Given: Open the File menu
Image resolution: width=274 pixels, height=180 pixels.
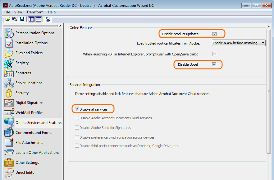Looking at the screenshot, I should point(7,12).
